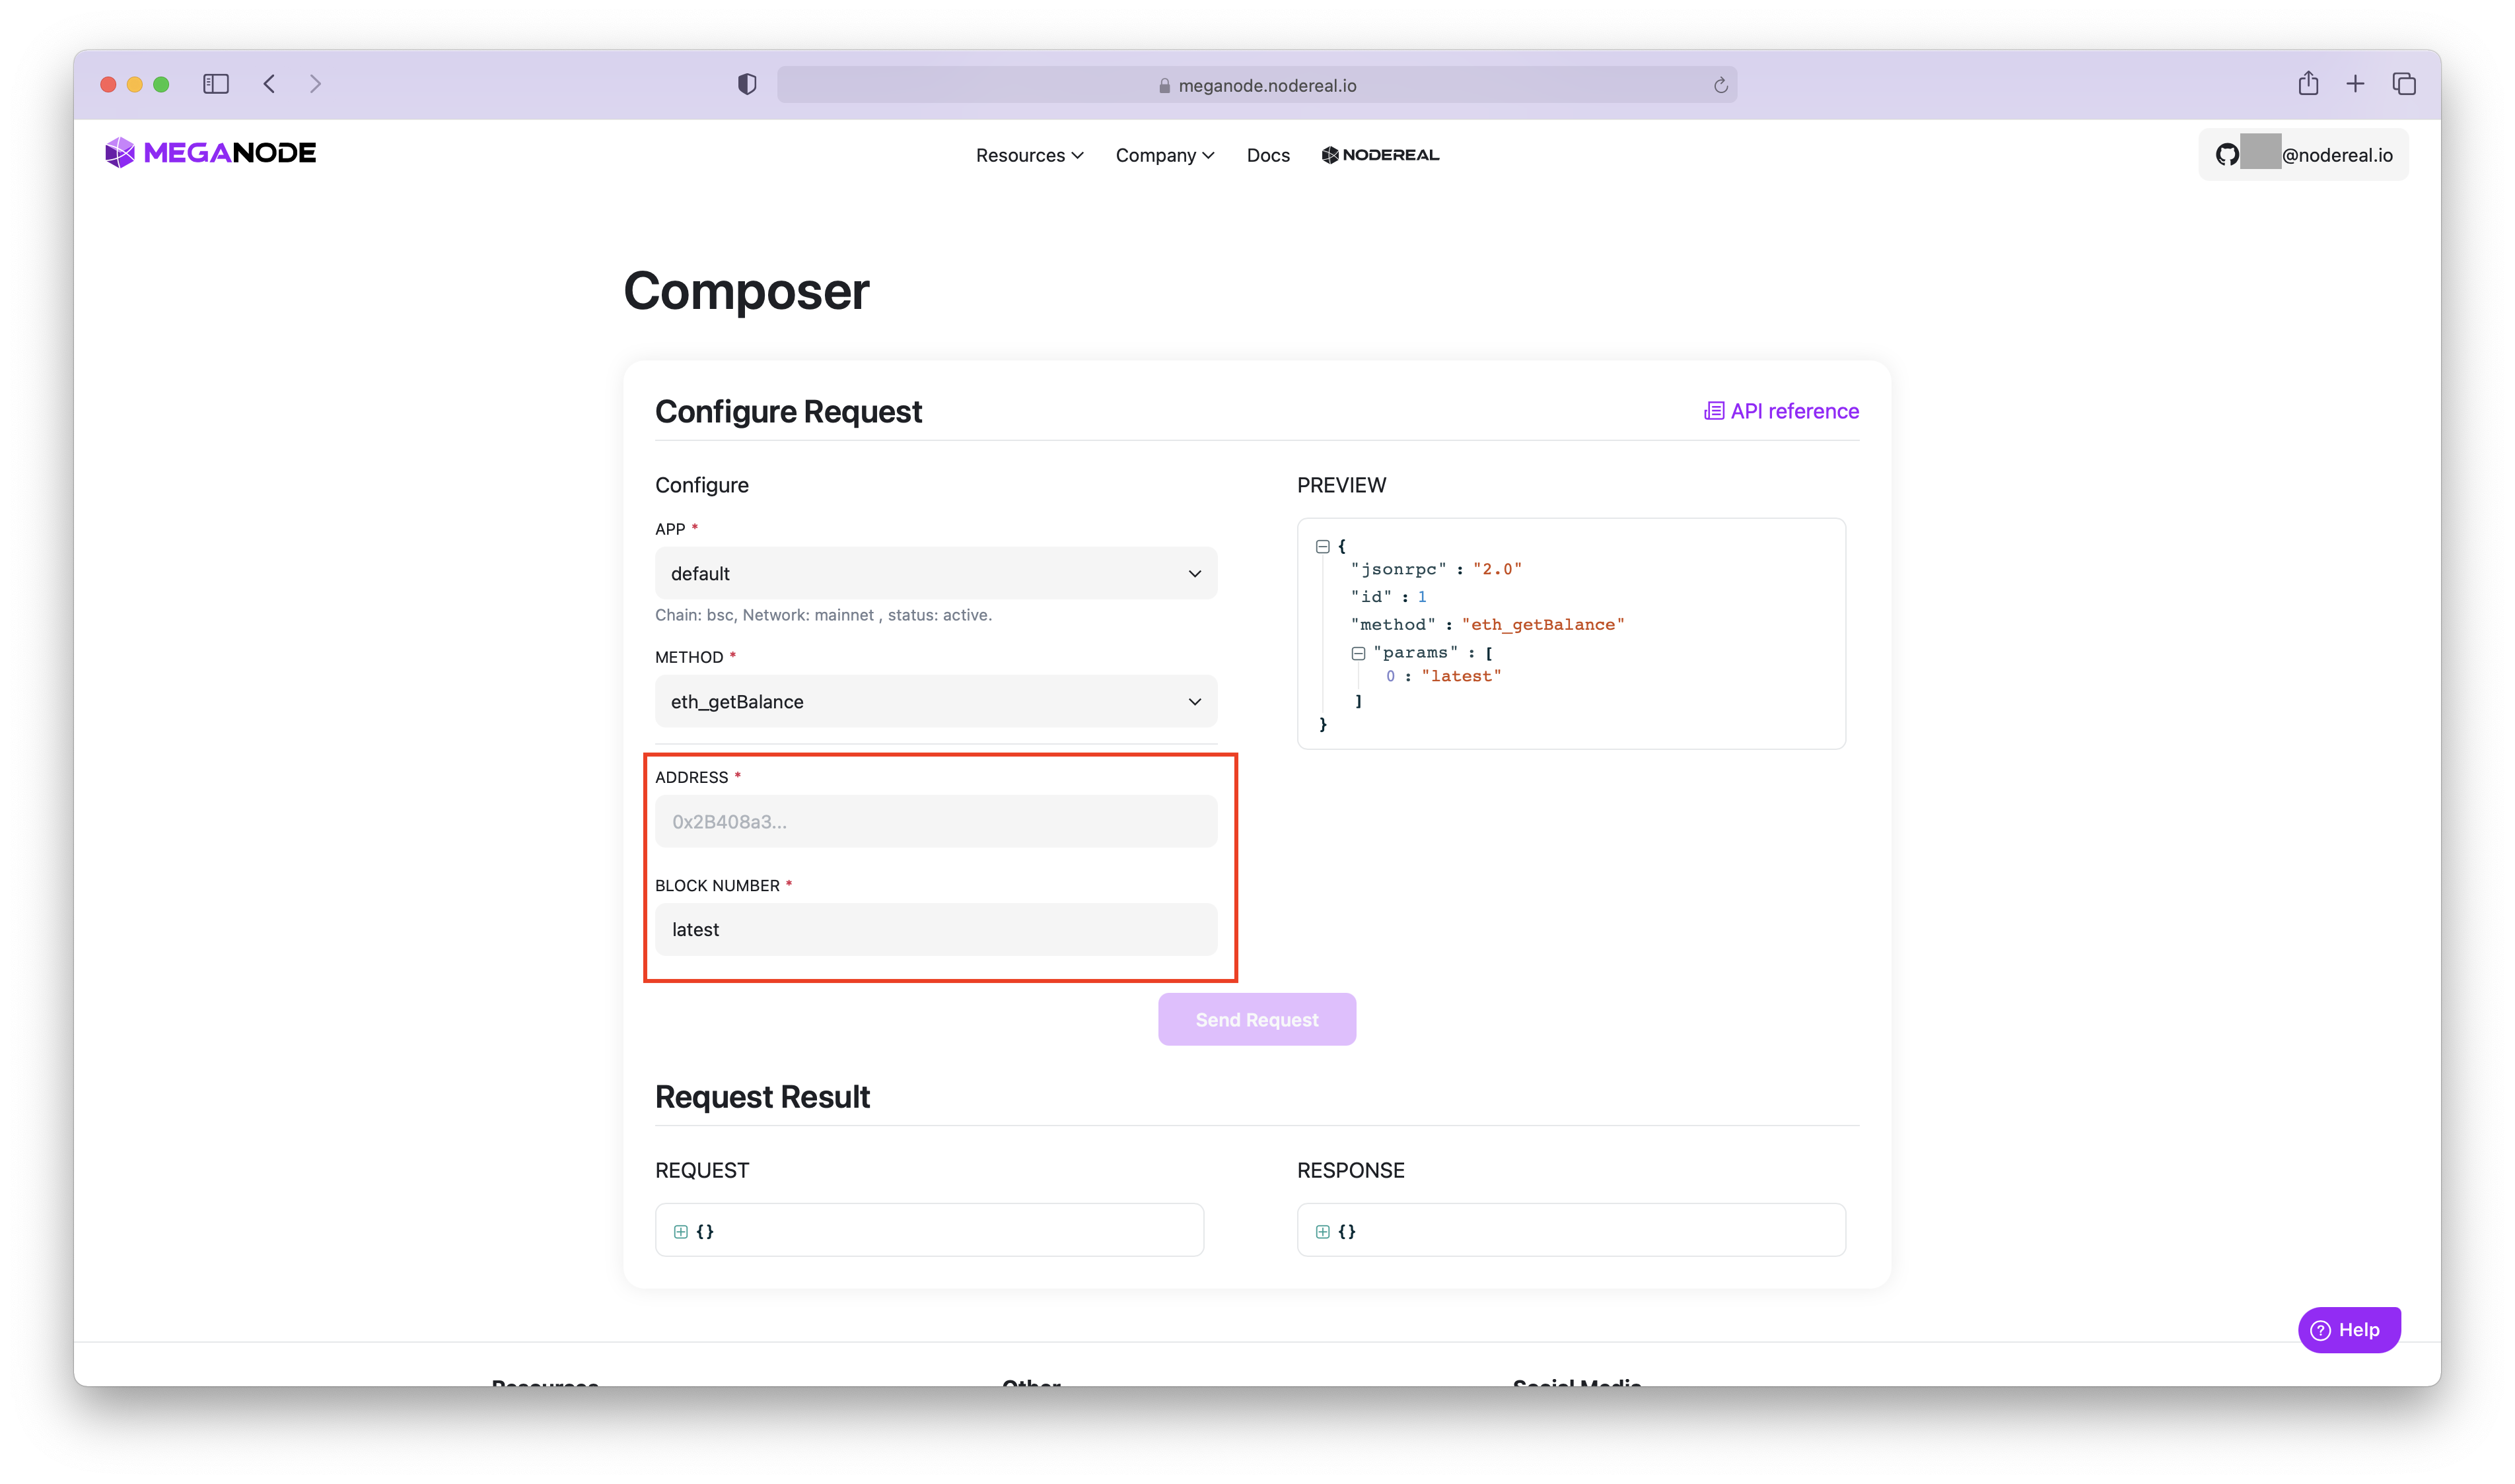This screenshot has height=1484, width=2515.
Task: Expand the REQUEST result JSON object
Action: pyautogui.click(x=682, y=1232)
